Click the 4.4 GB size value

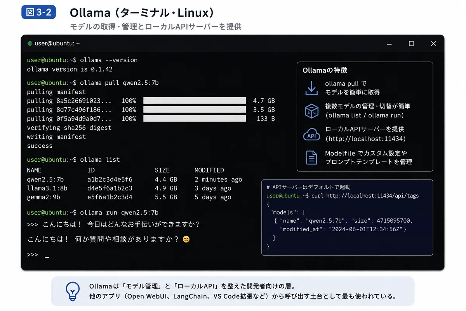166,179
